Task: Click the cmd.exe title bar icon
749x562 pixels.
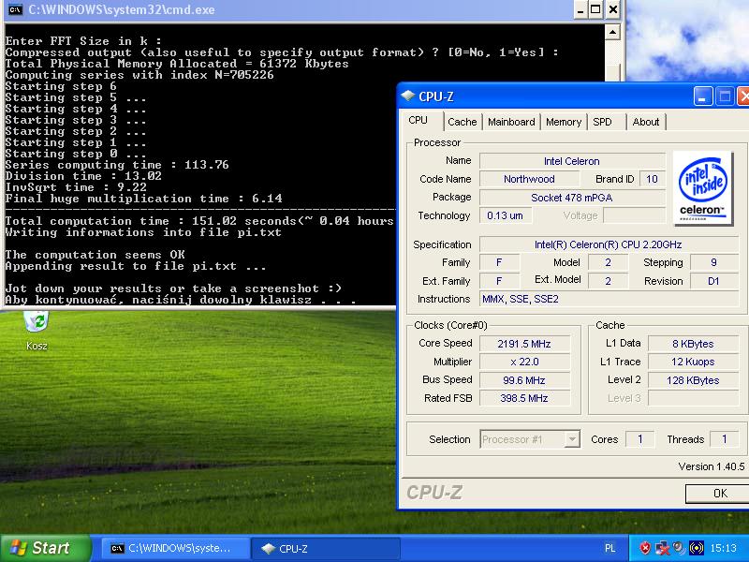Action: coord(15,9)
